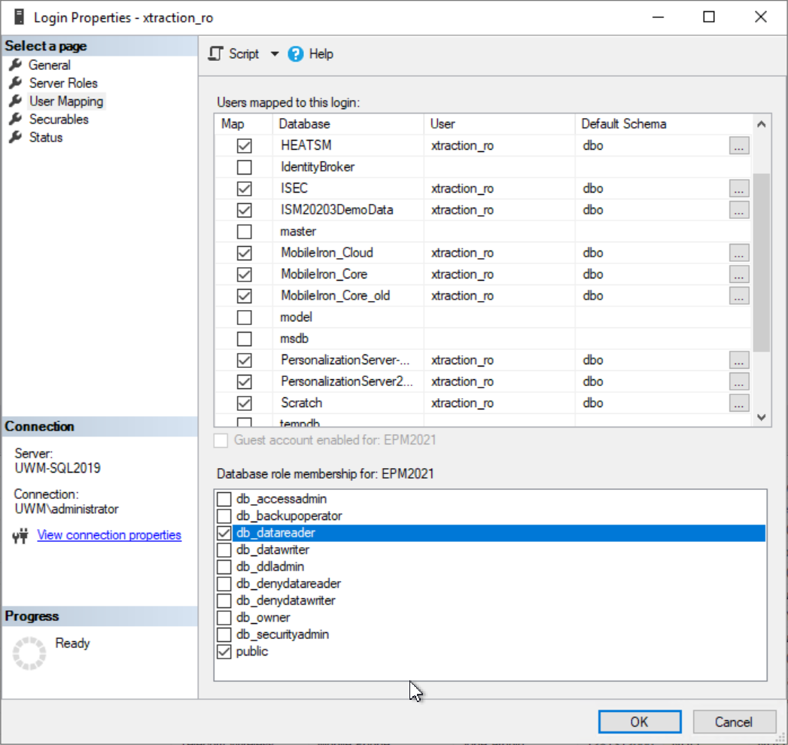The height and width of the screenshot is (745, 788).
Task: Switch to the Status page
Action: tap(47, 137)
